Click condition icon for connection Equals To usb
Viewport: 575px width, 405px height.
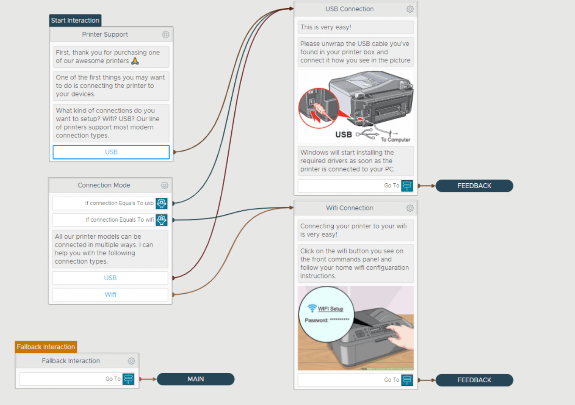pyautogui.click(x=162, y=203)
